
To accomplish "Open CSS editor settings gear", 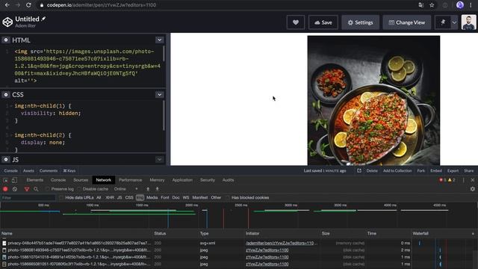I will (6, 95).
